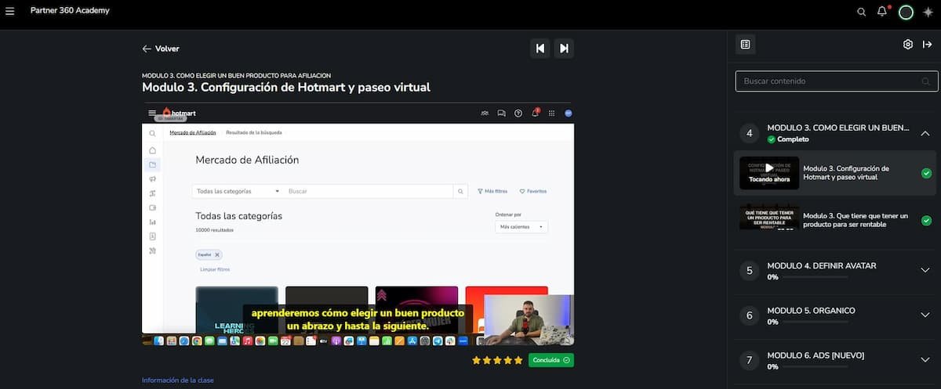Rate the lesson five stars
This screenshot has width=941, height=389.
(518, 360)
